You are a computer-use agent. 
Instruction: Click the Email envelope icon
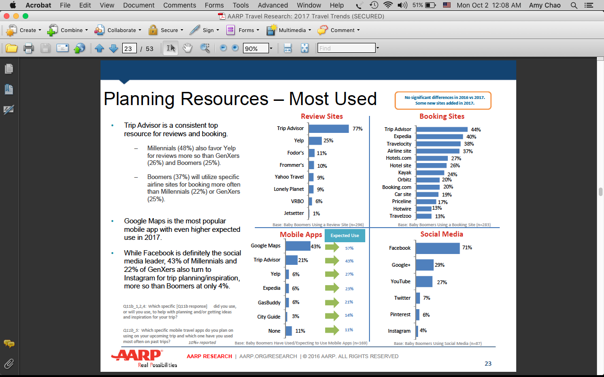pos(62,48)
